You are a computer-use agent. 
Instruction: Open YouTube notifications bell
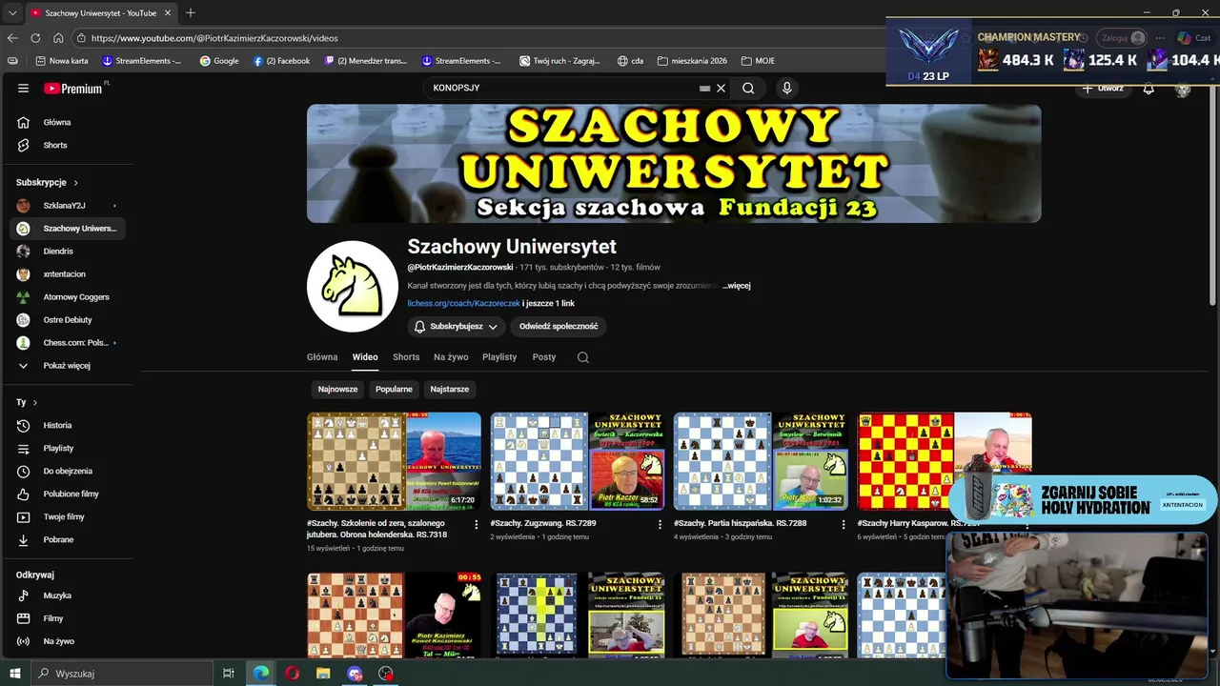pos(1149,89)
